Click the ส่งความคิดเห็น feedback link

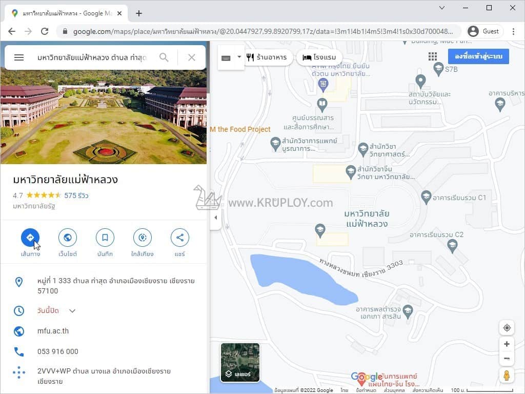(428, 390)
